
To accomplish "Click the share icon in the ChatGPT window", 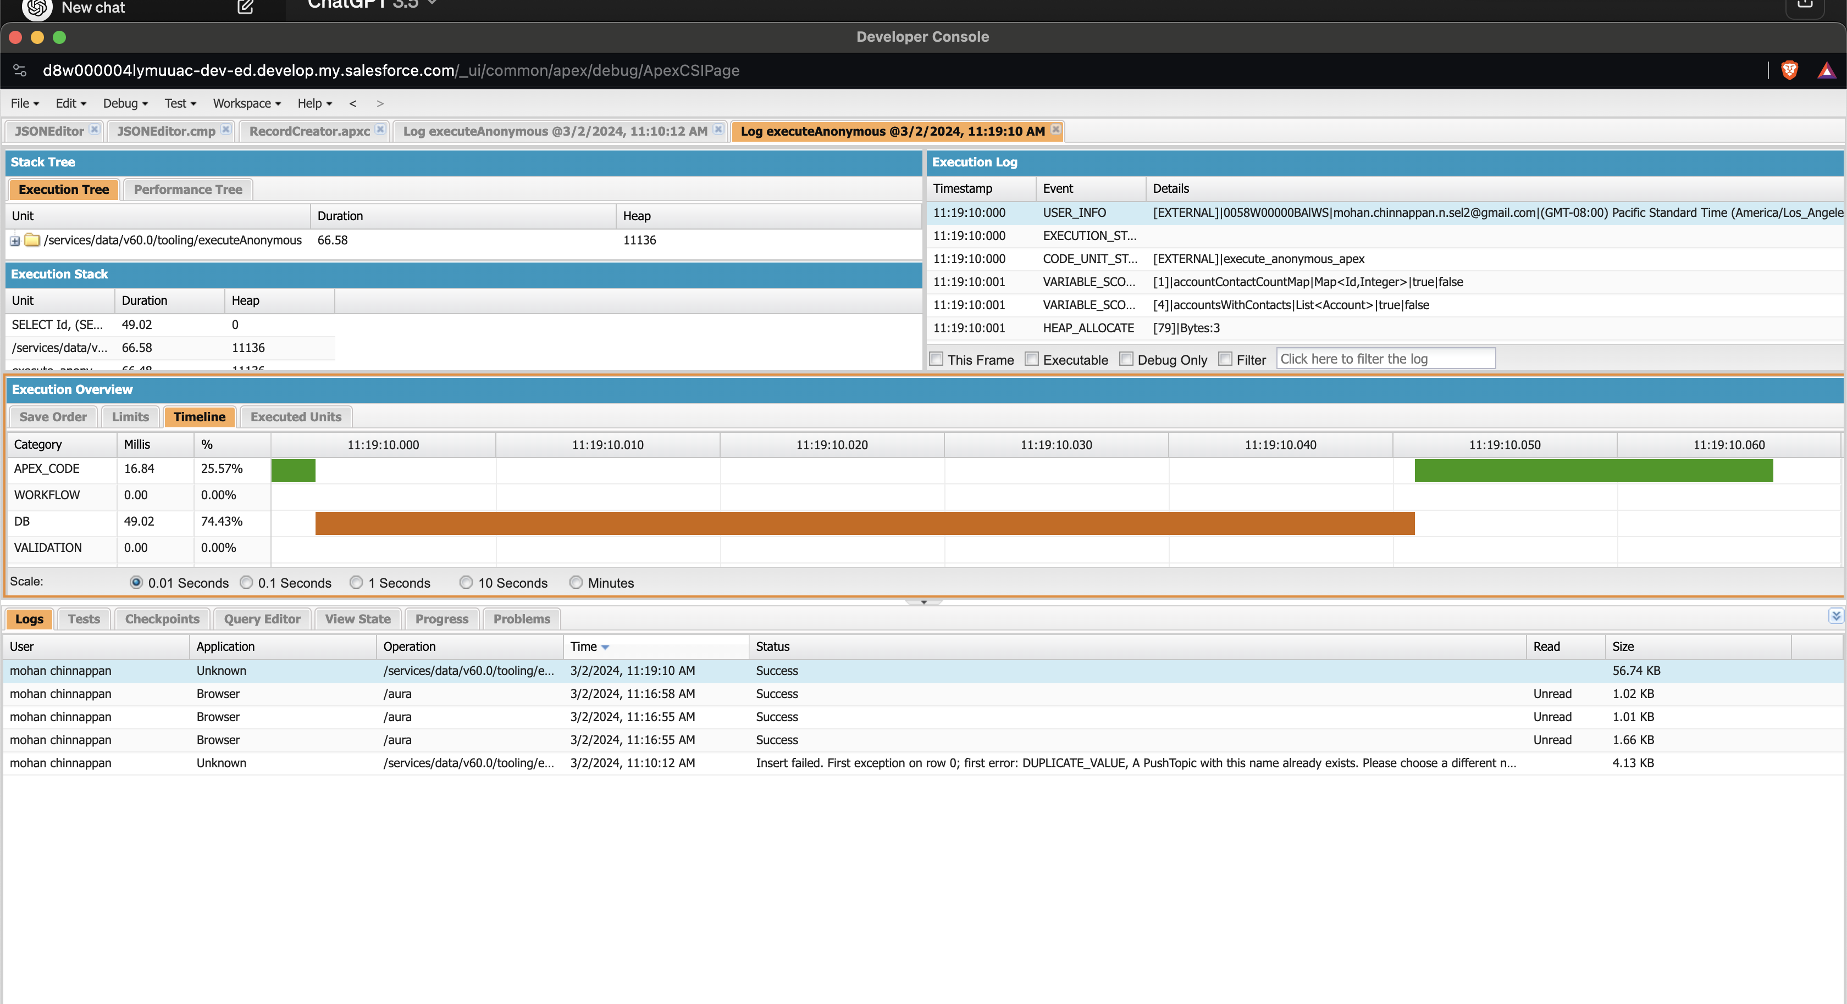I will pyautogui.click(x=1805, y=5).
